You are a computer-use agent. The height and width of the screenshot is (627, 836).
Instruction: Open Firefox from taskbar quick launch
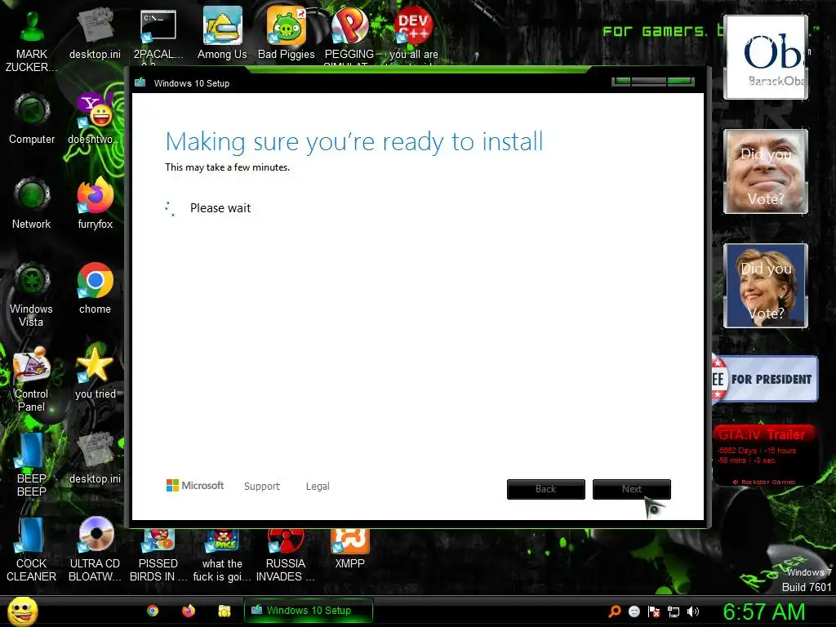[189, 611]
